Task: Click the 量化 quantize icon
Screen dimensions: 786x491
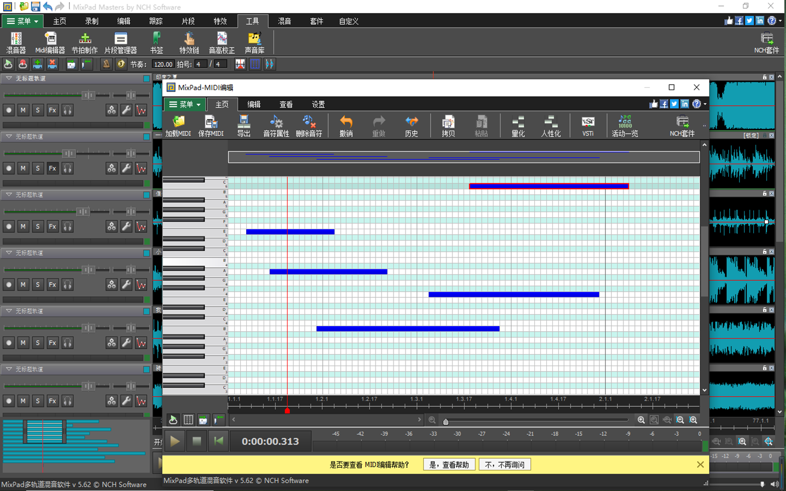Action: [x=518, y=126]
